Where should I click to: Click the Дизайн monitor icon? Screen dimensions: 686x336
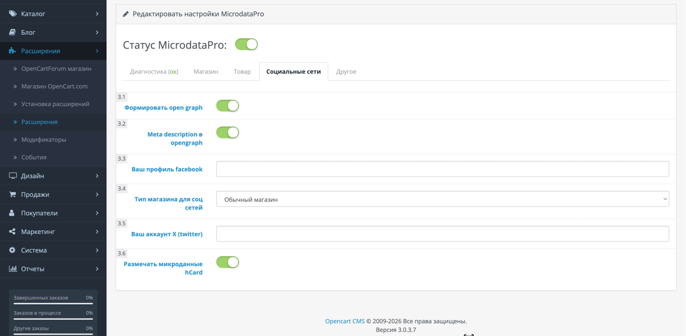coord(13,176)
